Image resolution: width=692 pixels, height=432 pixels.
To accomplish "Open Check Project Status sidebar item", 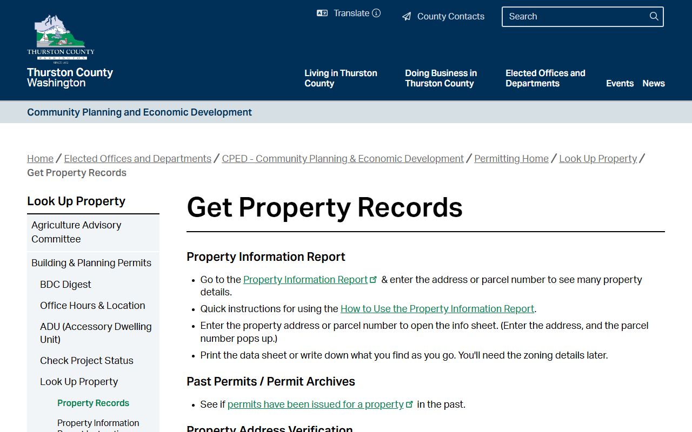I will pyautogui.click(x=86, y=361).
